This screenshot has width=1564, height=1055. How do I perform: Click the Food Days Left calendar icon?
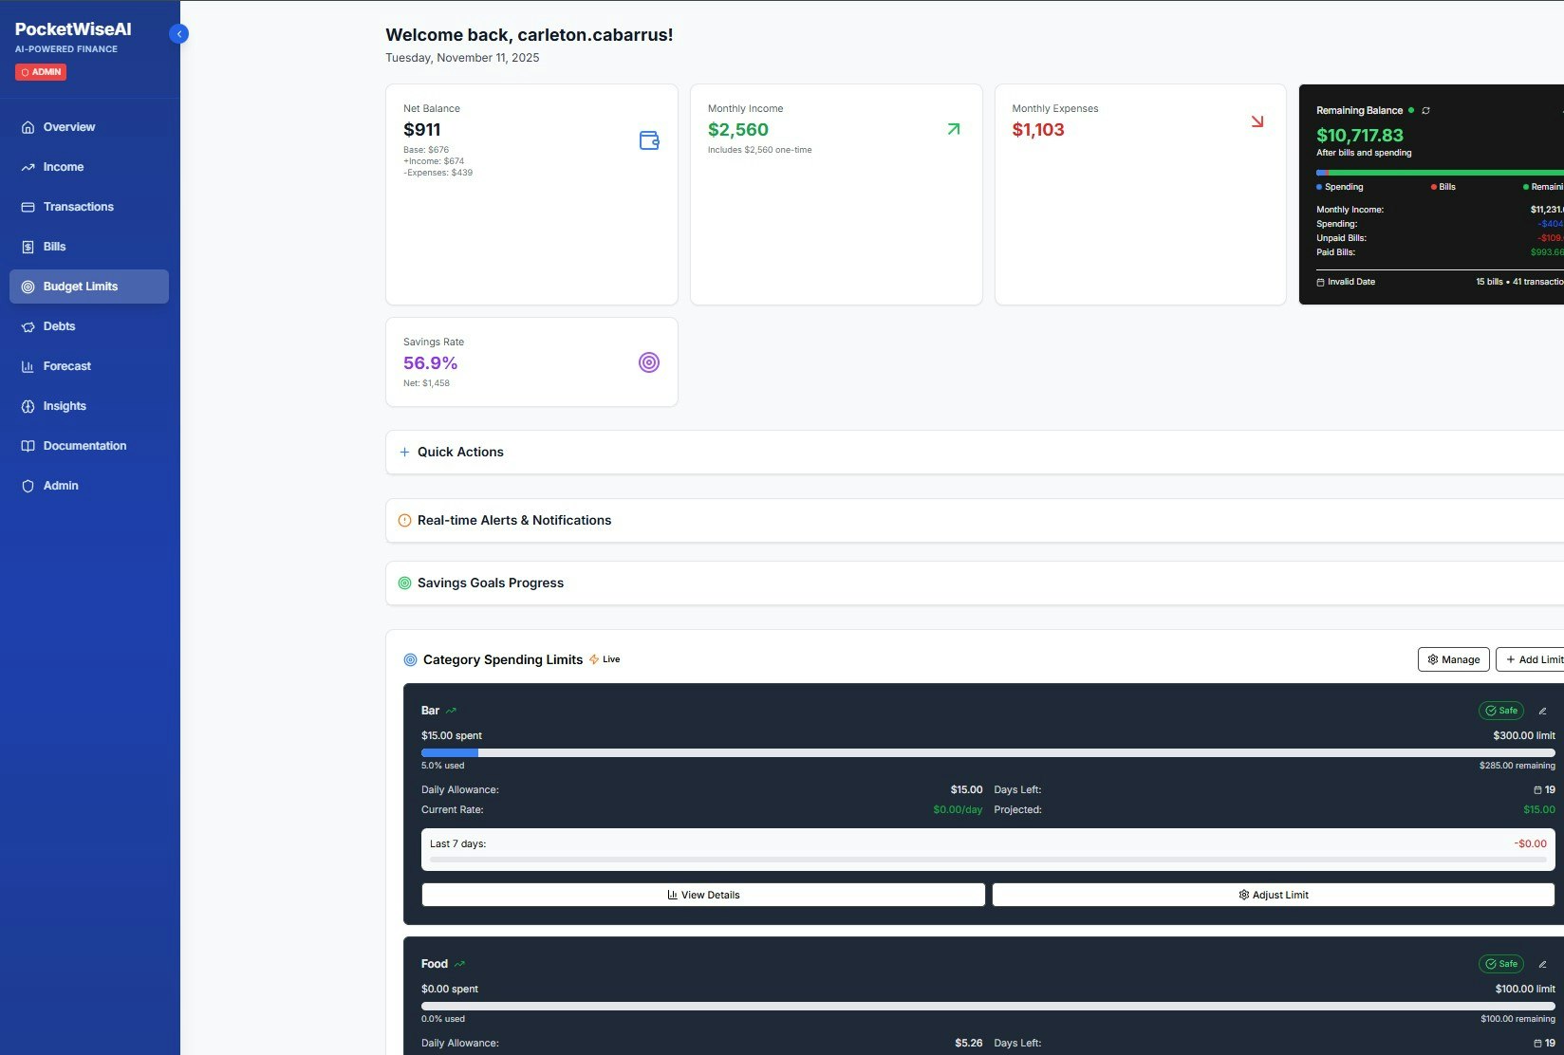coord(1537,1043)
